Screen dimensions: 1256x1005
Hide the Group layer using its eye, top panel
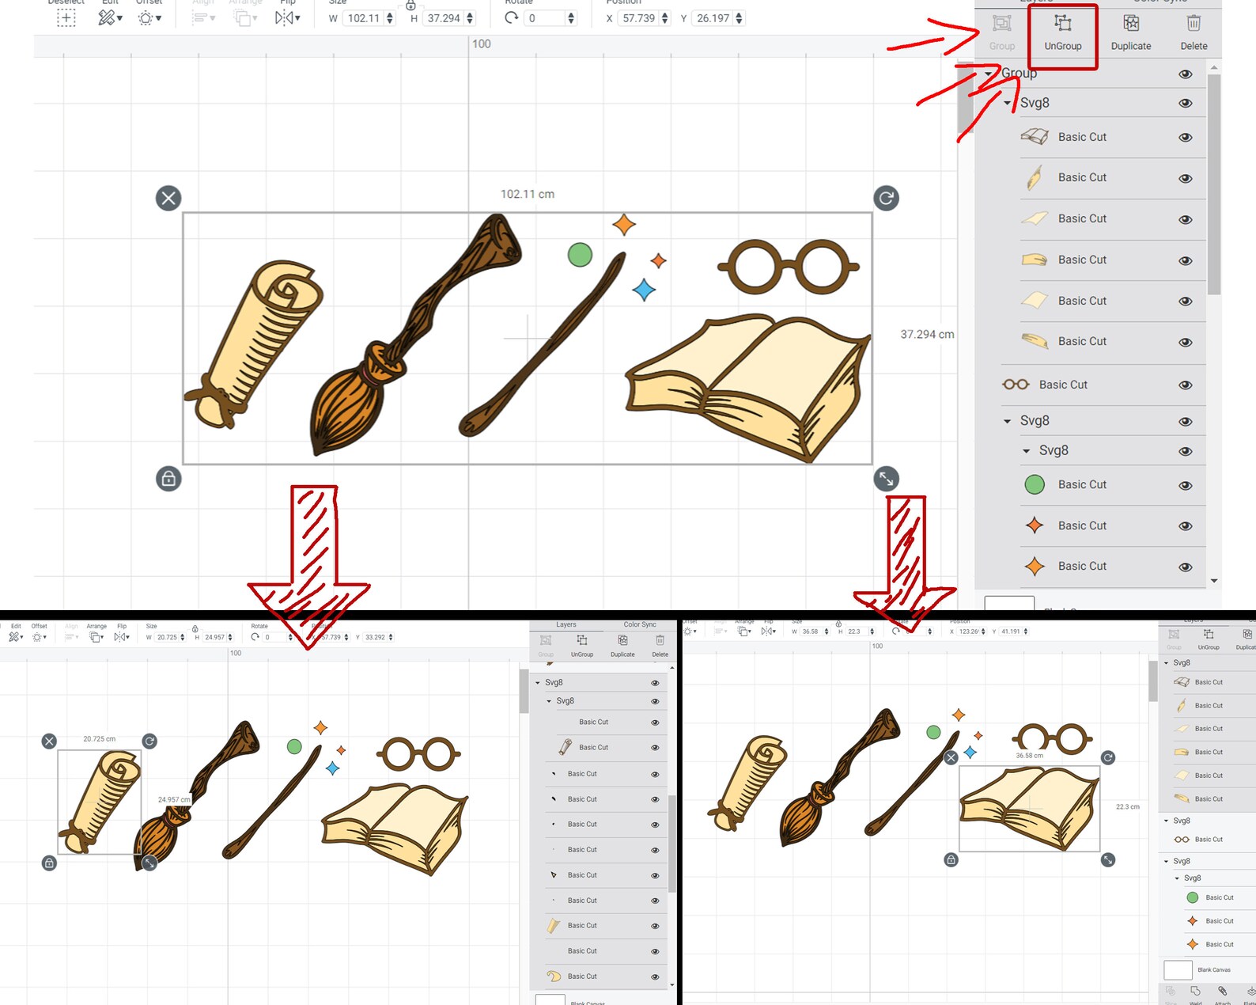[x=1185, y=74]
